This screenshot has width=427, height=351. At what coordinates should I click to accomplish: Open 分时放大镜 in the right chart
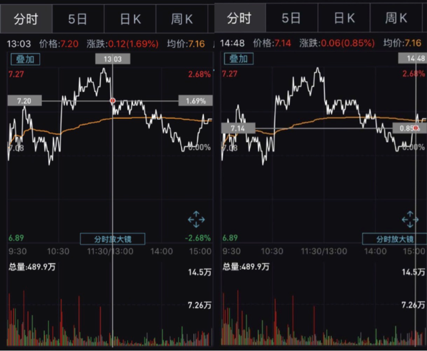tap(394, 239)
